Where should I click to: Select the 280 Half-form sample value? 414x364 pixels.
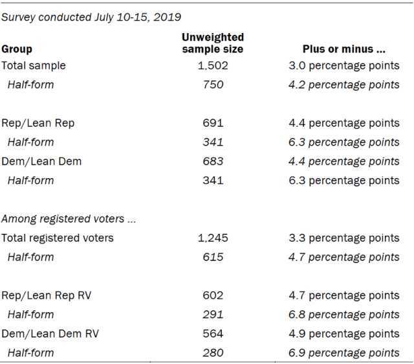213,352
